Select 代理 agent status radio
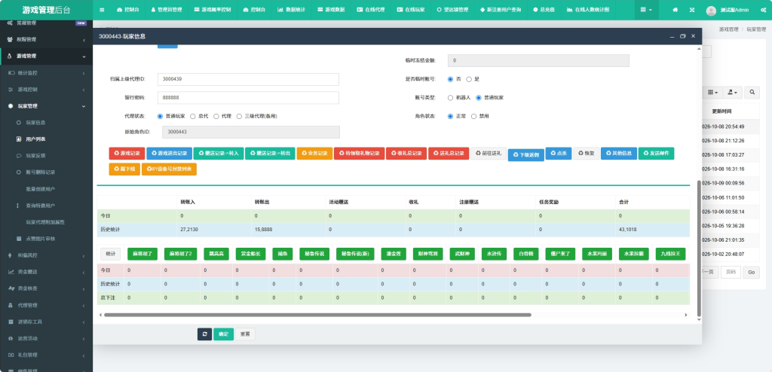This screenshot has height=372, width=772. 216,116
